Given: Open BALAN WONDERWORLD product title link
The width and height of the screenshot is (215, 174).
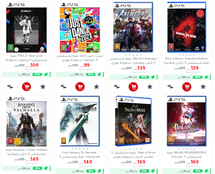Looking at the screenshot, I should (187, 155).
